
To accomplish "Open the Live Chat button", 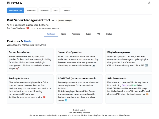I will click(66, 10).
